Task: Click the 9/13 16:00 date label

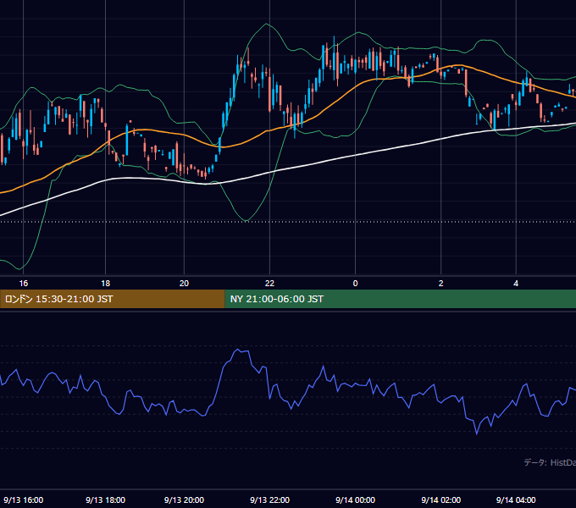Action: pyautogui.click(x=24, y=500)
